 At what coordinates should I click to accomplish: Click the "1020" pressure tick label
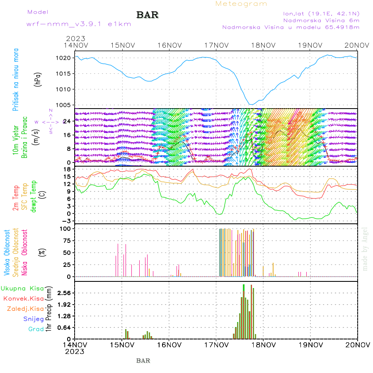coord(63,58)
